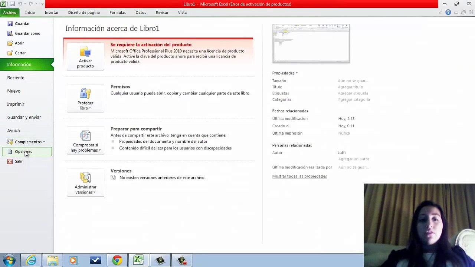Image resolution: width=475 pixels, height=267 pixels.
Task: Open the Proteger libro dropdown button
Action: click(85, 98)
